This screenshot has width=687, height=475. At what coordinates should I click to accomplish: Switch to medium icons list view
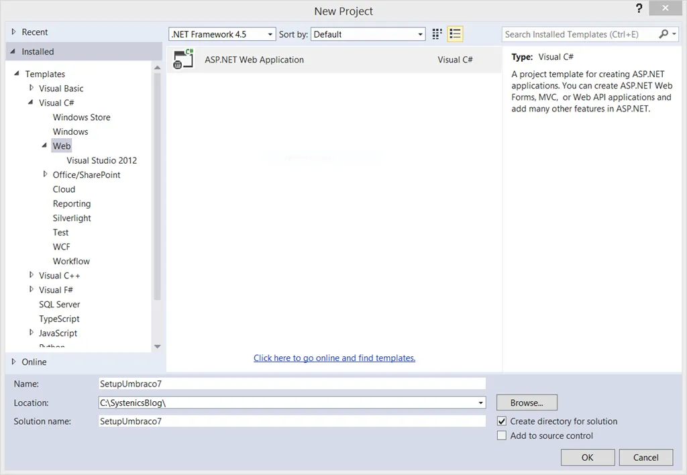point(456,34)
